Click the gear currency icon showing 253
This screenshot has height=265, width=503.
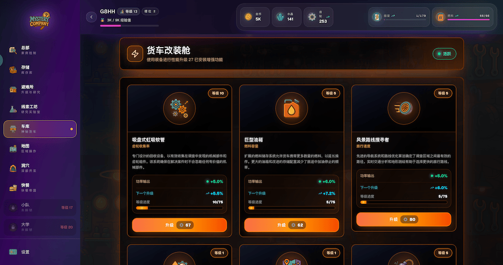pos(312,17)
